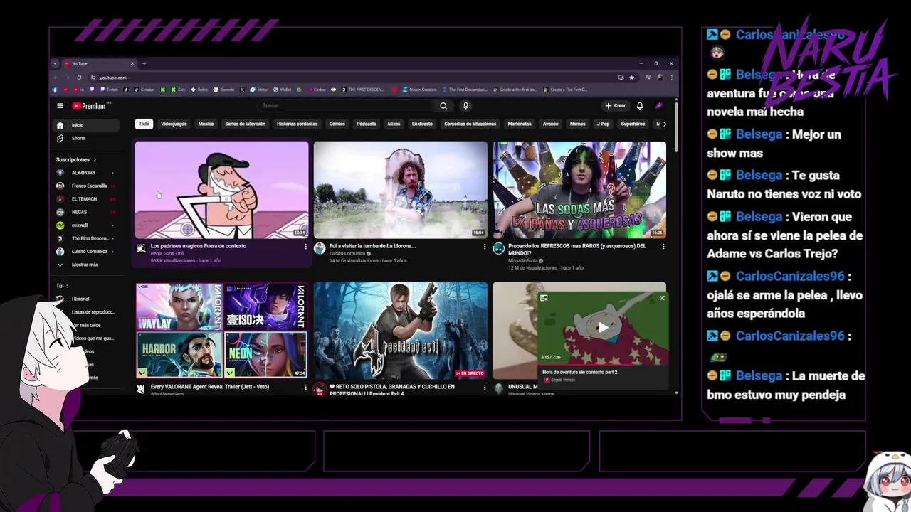This screenshot has height=512, width=911.
Task: Open options for VALORANT Agent Reveal video
Action: pos(306,388)
